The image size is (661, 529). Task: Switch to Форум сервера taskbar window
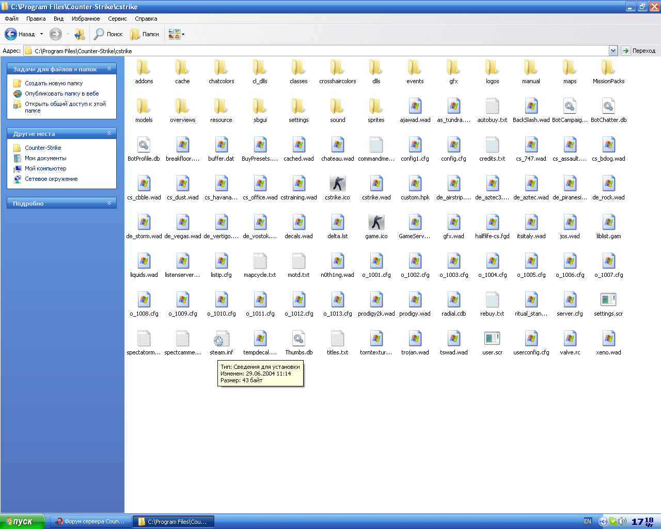tap(91, 522)
